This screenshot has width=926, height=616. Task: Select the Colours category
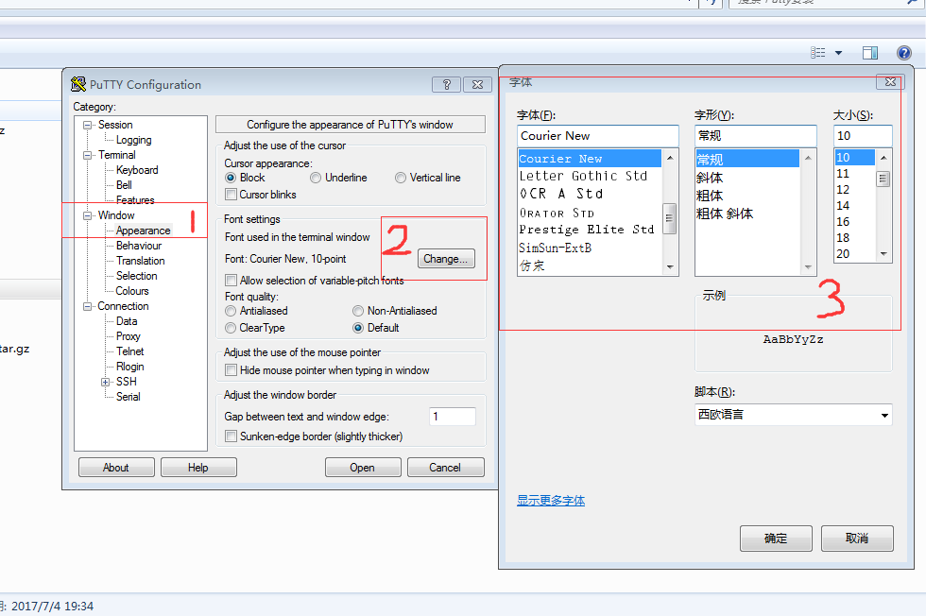pos(132,291)
